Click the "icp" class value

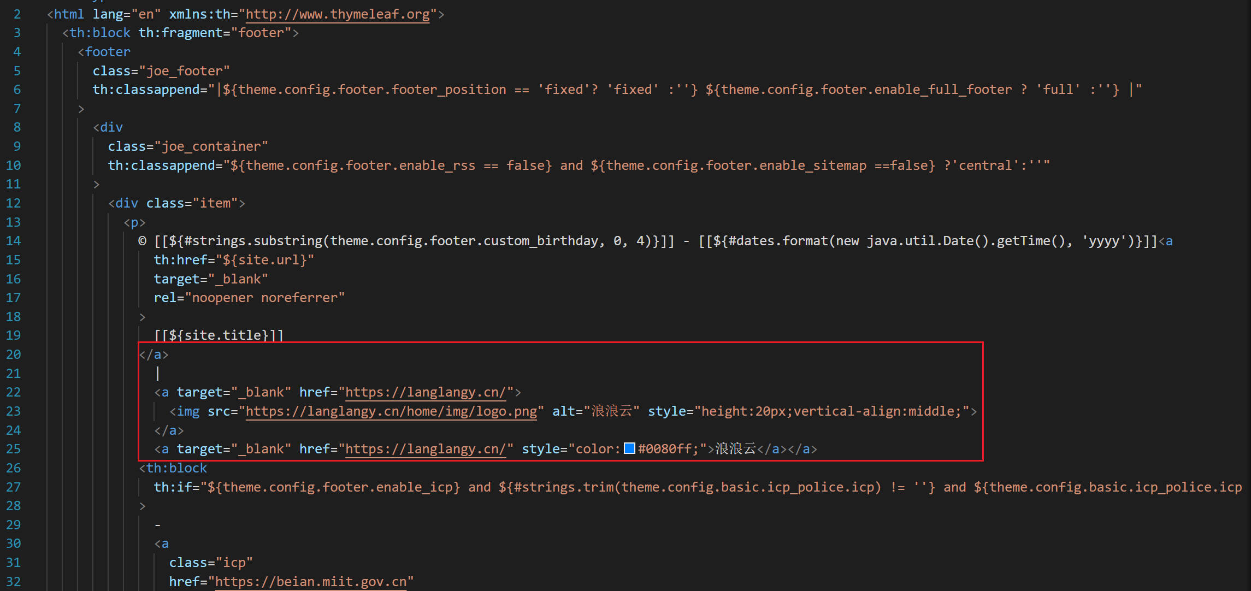point(234,563)
